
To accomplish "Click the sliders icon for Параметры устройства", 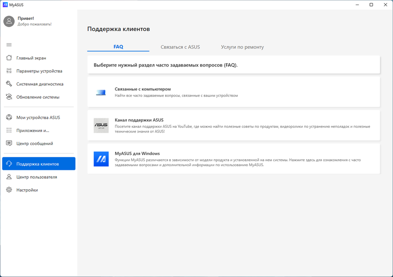I will (9, 71).
